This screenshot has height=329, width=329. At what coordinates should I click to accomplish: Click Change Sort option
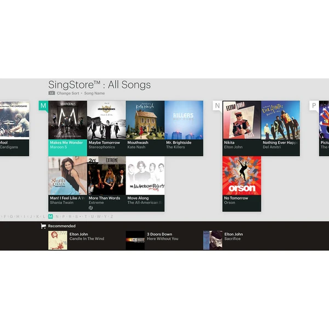68,93
